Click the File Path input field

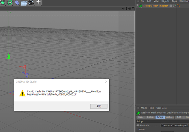175,125
